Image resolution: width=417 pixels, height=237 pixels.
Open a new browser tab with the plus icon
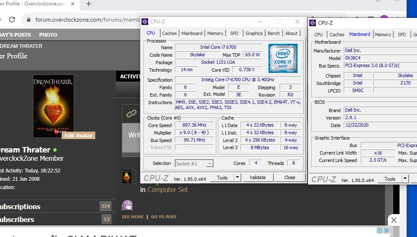tap(89, 4)
